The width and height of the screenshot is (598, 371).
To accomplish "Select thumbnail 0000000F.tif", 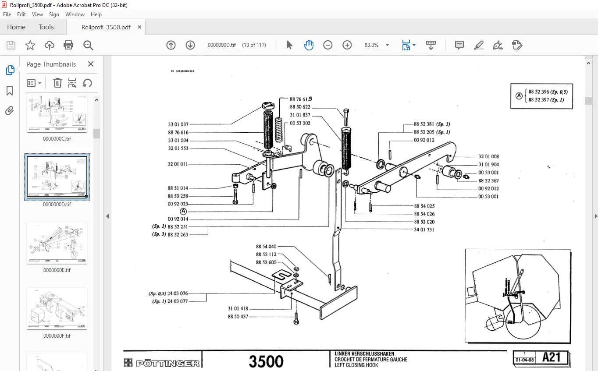I will (x=57, y=308).
